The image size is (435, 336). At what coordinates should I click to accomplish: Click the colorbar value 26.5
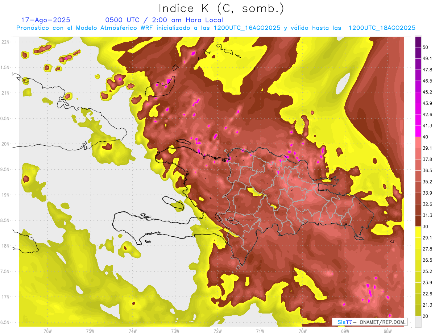(x=427, y=260)
